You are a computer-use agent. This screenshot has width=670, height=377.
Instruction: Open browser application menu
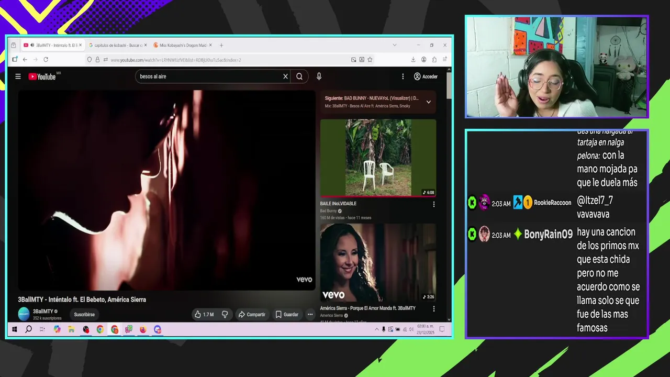(x=445, y=60)
